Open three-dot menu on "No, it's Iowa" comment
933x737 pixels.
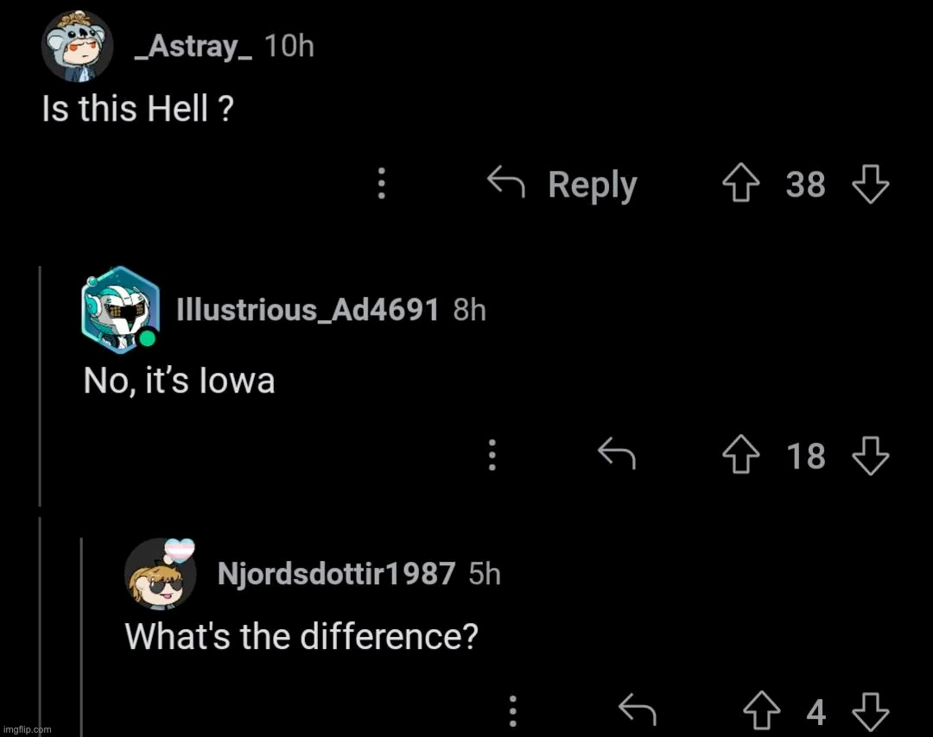coord(492,455)
